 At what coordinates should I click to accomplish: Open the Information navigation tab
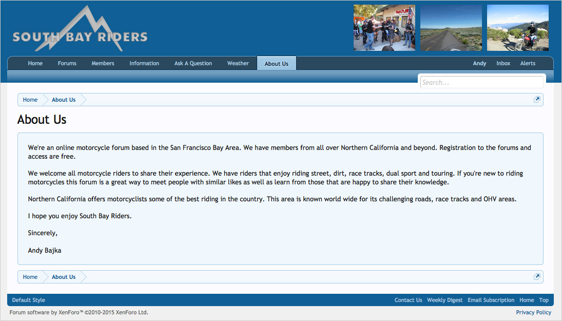(x=144, y=63)
